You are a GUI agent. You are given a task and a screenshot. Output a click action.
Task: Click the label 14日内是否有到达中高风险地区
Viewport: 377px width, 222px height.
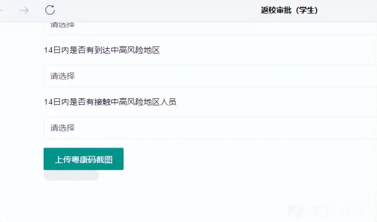(102, 50)
